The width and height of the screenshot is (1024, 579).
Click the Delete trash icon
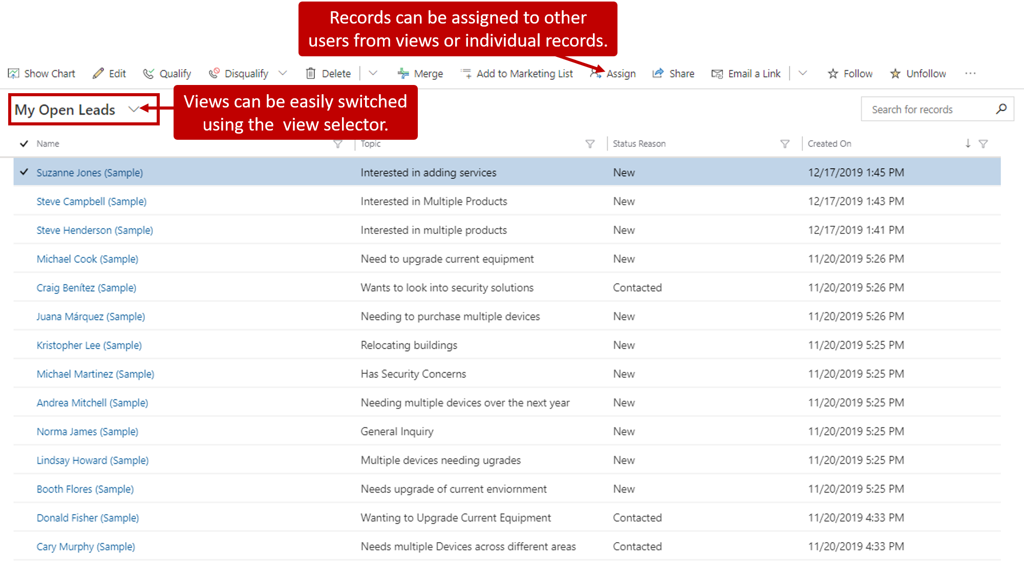(310, 74)
